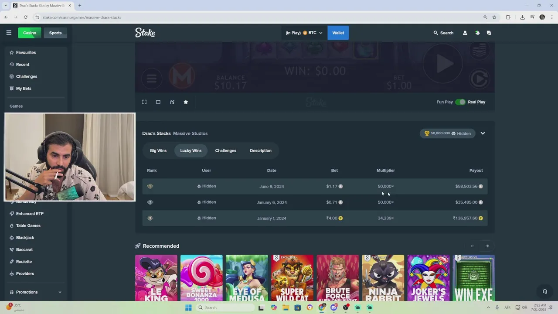The width and height of the screenshot is (558, 314).
Task: Open Ninja Rabbit game thumbnail
Action: [383, 278]
